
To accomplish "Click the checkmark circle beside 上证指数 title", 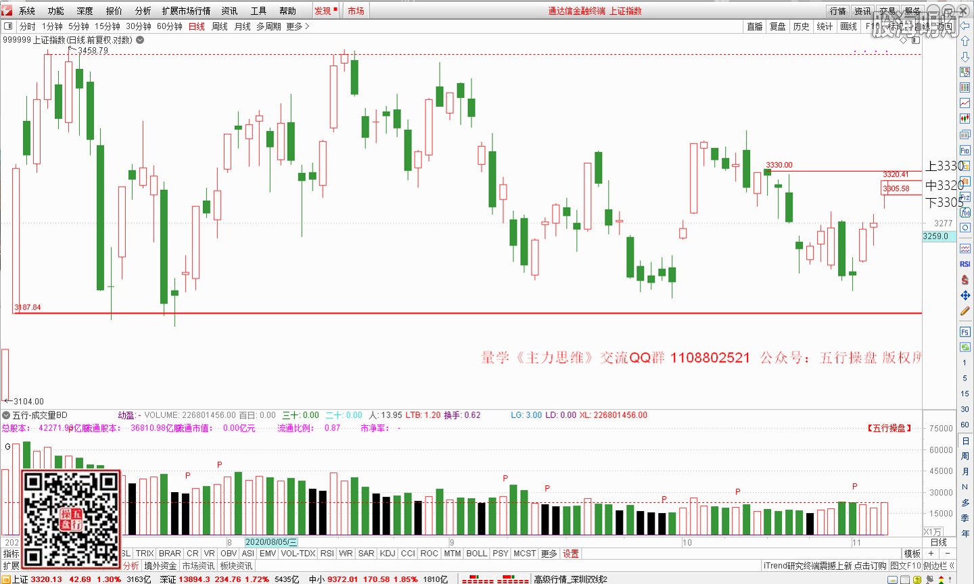I will click(x=140, y=40).
